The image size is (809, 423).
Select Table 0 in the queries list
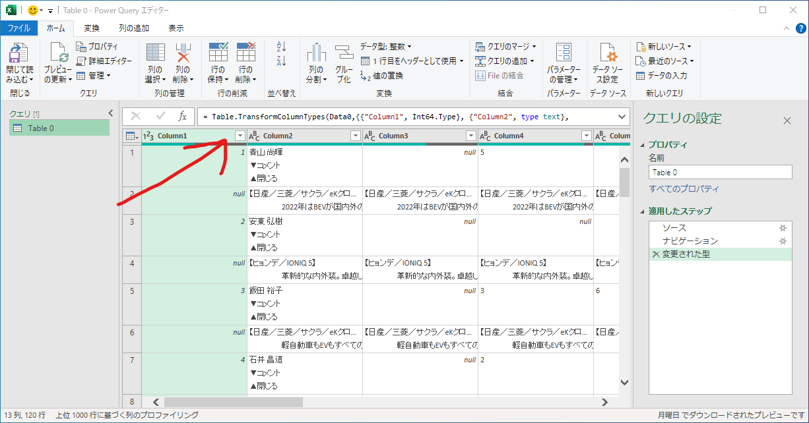pyautogui.click(x=41, y=128)
